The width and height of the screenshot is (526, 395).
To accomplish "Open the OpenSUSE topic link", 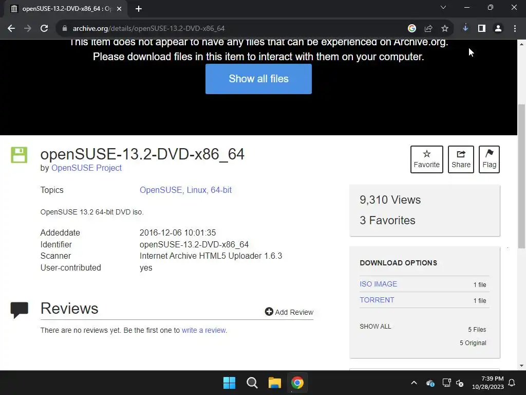I will 161,190.
